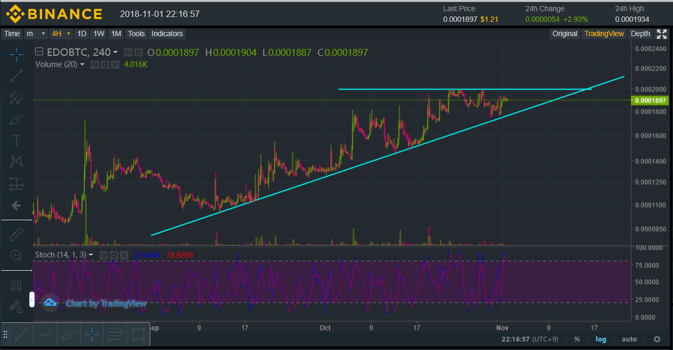Viewport: 673px width, 350px height.
Task: Click the zoom-in magnifier tool
Action: 16,256
